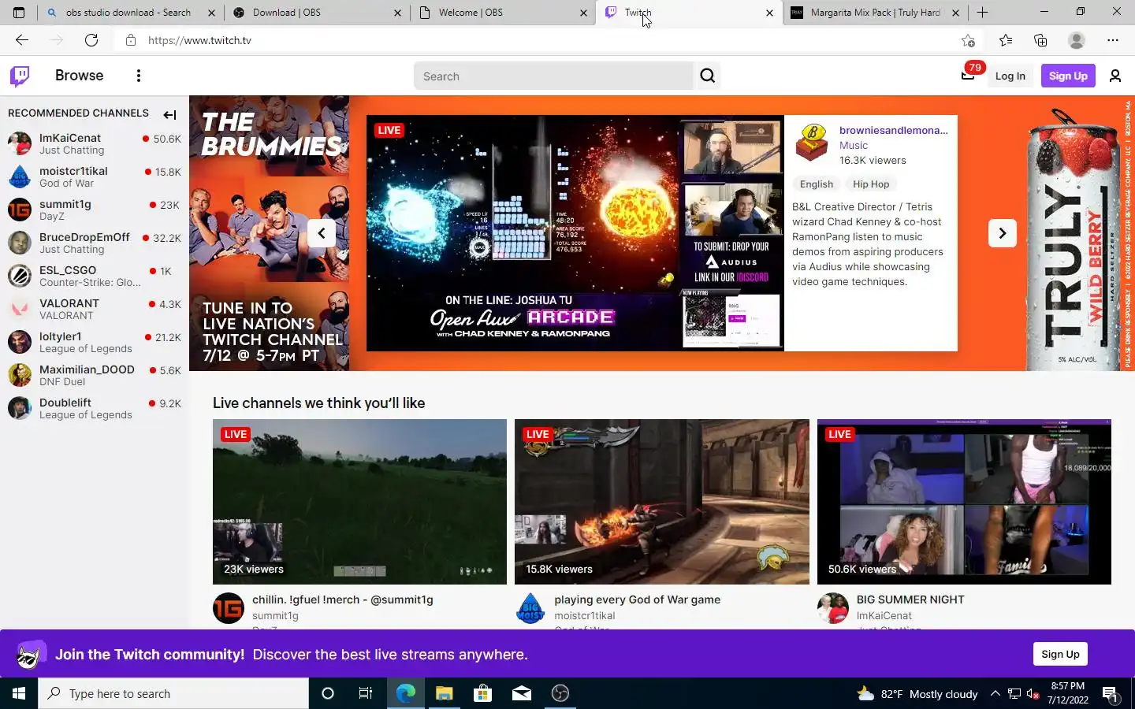The height and width of the screenshot is (709, 1135).
Task: Open the Music category link
Action: (x=853, y=145)
